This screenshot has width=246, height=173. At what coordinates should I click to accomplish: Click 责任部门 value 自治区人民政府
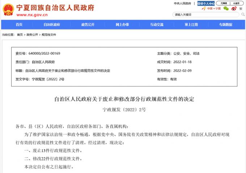pyautogui.click(x=43, y=62)
